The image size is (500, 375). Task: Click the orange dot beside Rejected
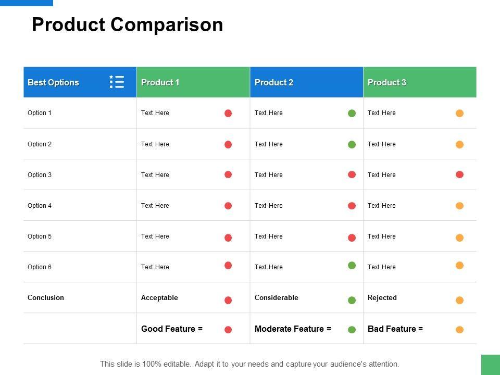coord(459,300)
